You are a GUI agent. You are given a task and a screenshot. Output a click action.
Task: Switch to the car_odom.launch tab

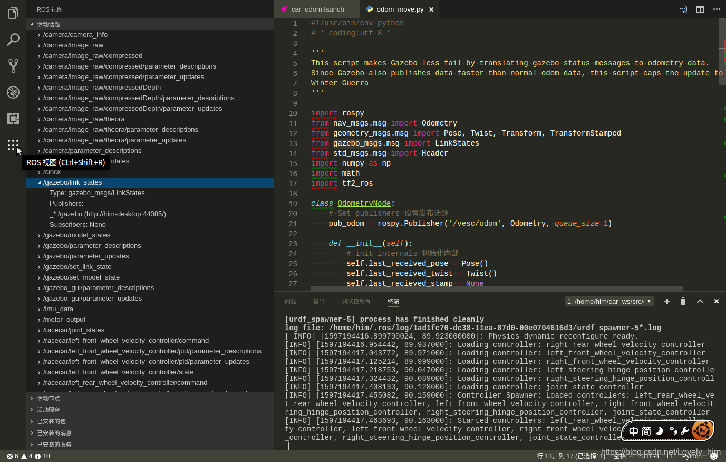point(317,9)
